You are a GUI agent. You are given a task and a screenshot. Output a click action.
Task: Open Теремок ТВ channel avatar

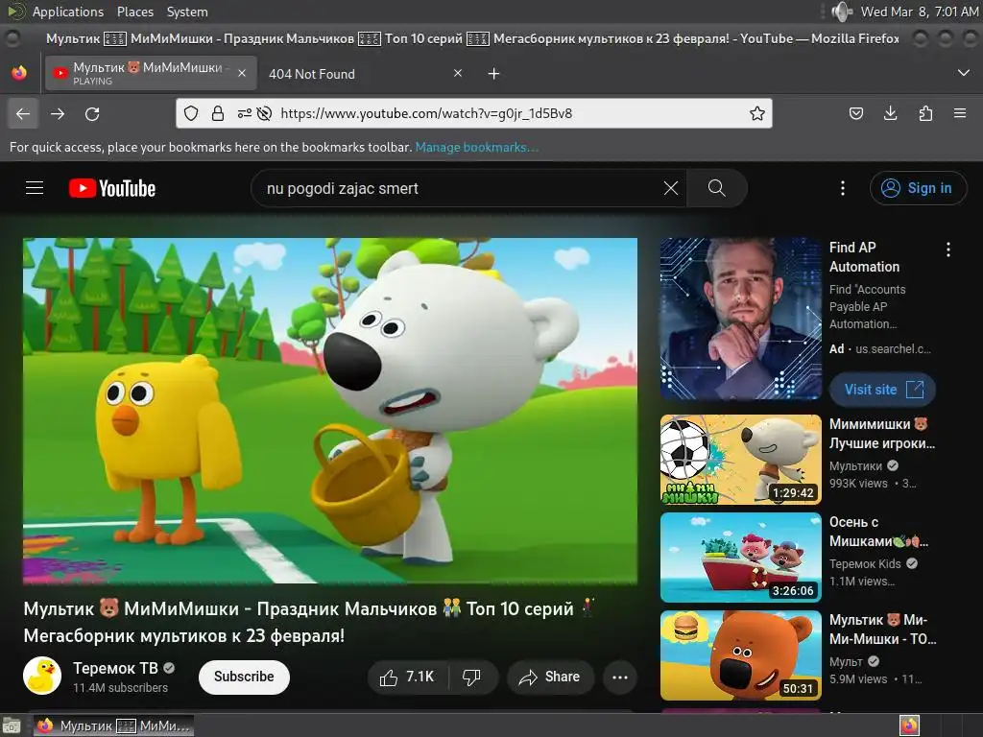point(42,676)
